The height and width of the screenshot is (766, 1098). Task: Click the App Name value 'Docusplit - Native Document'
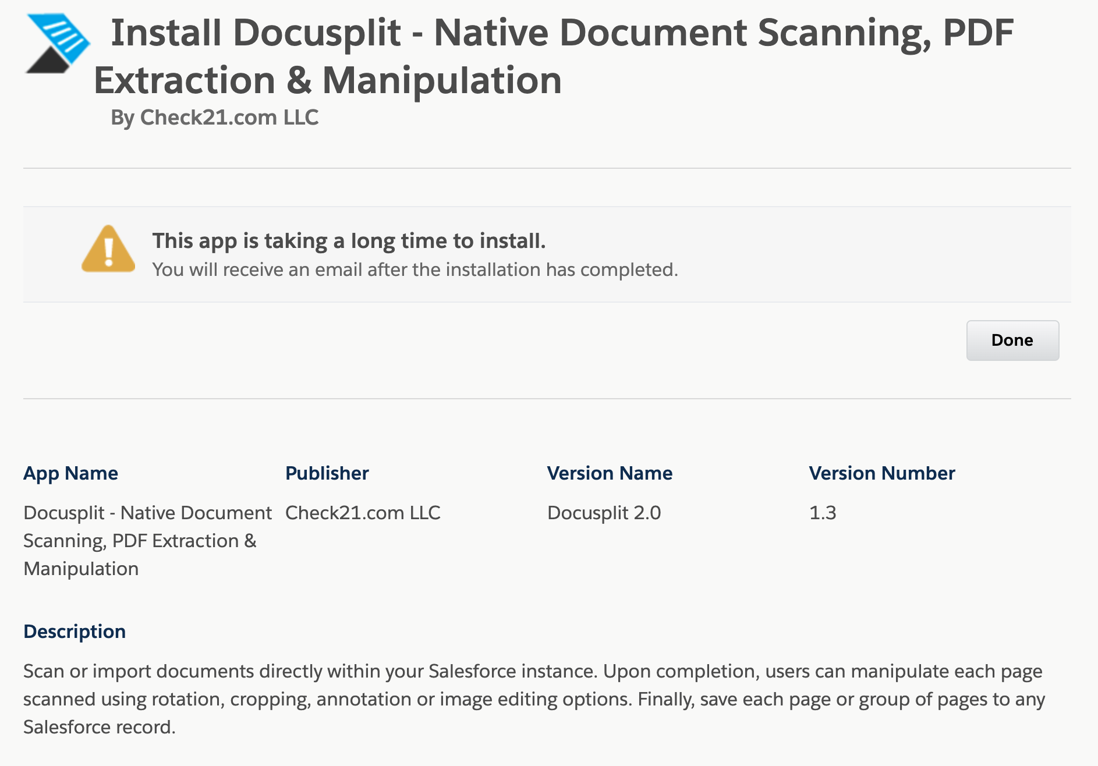(147, 541)
